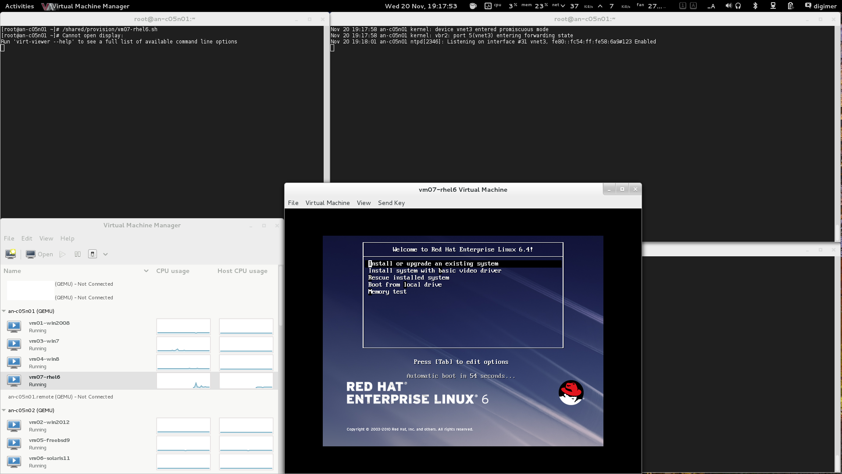The image size is (842, 474).
Task: Click the Create new virtual machine icon
Action: (11, 254)
